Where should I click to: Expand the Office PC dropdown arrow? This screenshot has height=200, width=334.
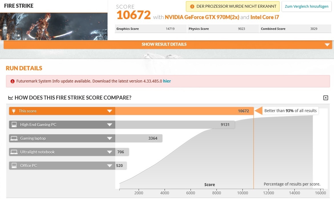click(110, 166)
